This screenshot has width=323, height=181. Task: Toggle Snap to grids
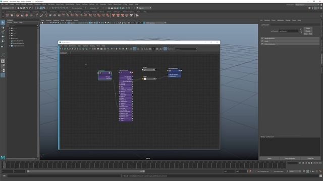(x=52, y=8)
